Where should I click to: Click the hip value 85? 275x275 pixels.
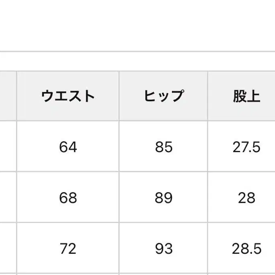coord(163,147)
